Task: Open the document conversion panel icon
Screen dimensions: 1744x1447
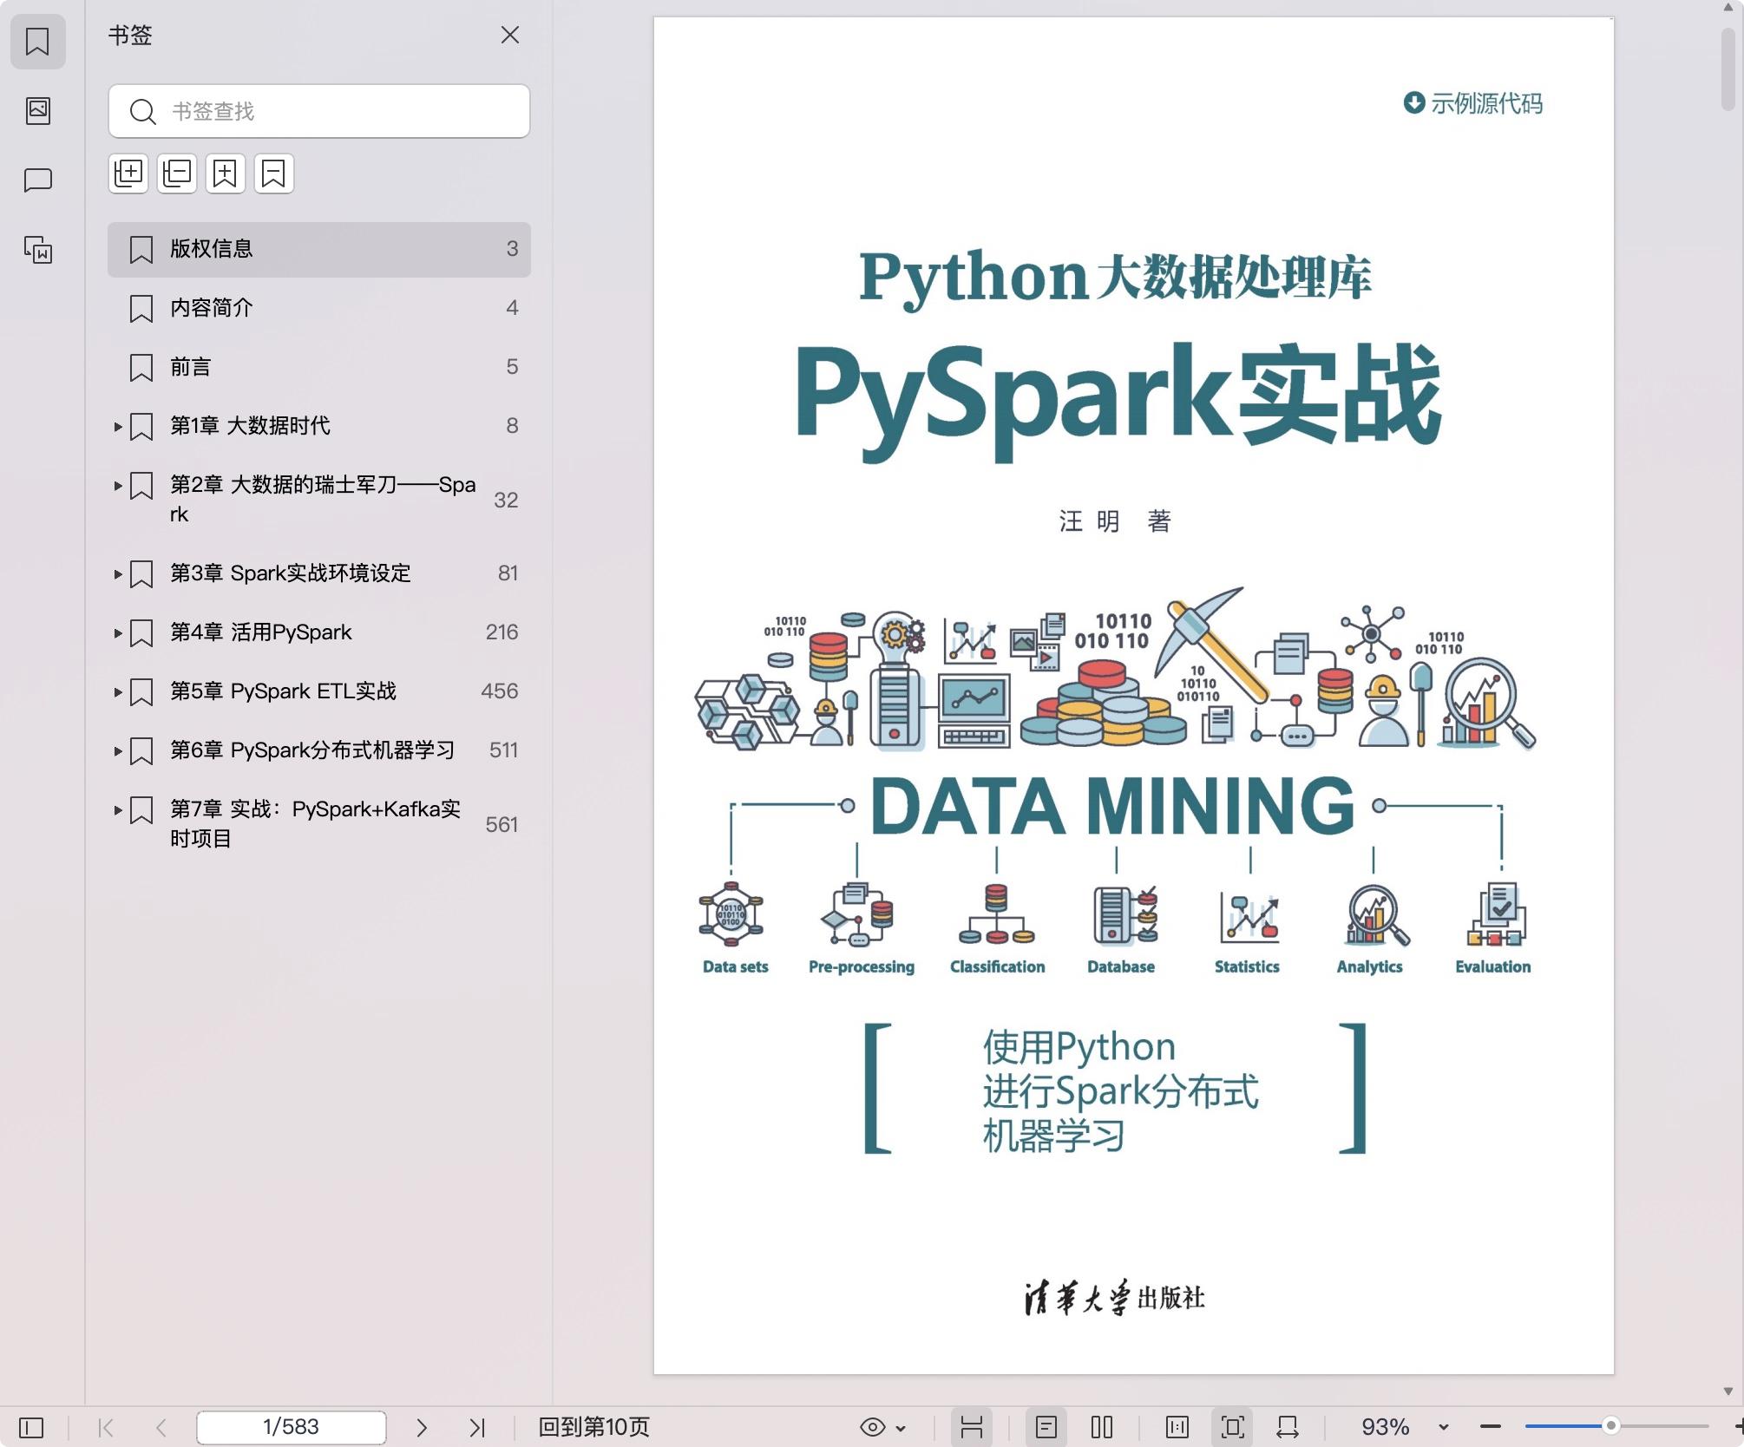Action: 37,250
